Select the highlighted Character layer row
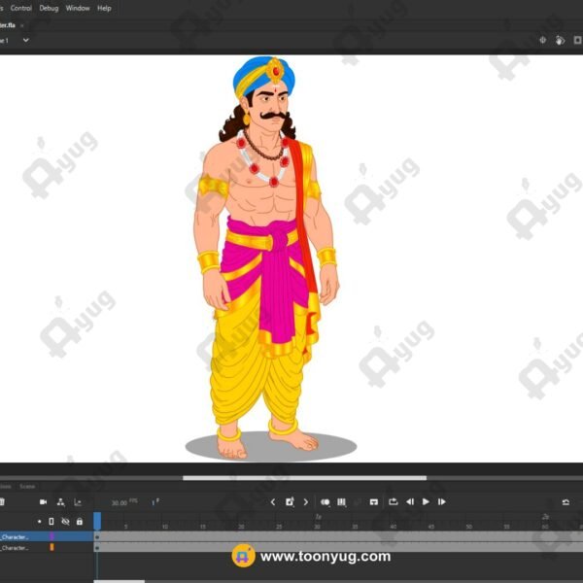The width and height of the screenshot is (583, 583). (46, 536)
